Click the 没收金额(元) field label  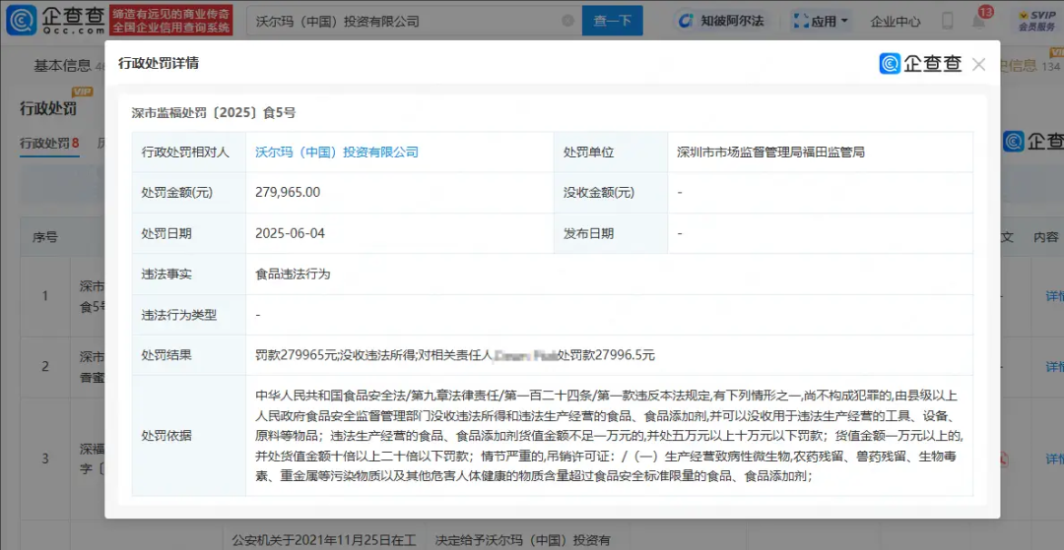click(599, 193)
